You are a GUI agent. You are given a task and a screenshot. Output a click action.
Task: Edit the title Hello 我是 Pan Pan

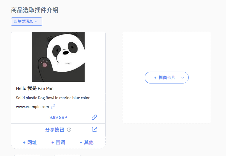click(x=35, y=89)
